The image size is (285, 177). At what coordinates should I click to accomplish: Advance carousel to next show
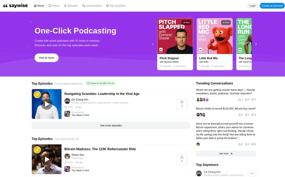pos(256,44)
